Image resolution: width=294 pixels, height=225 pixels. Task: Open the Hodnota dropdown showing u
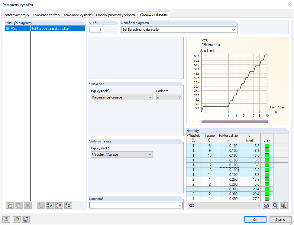[x=169, y=97]
